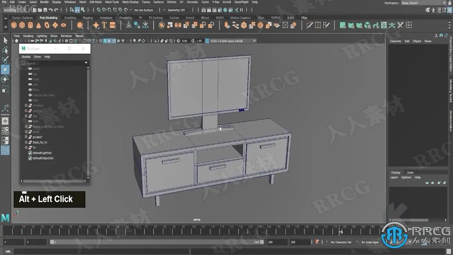This screenshot has height=255, width=453.
Task: Select the Paint Selection tool
Action: click(x=5, y=60)
